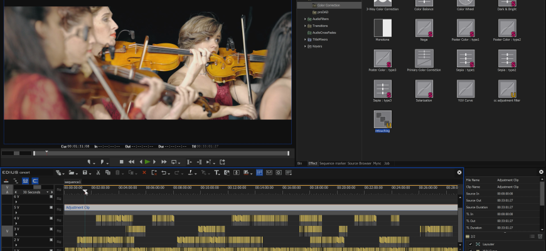Screen dimensions: 546x251
Task: Apply ripple delete on the timeline
Action: pos(154,173)
